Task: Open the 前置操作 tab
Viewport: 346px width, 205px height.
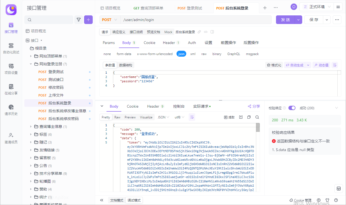Action: point(228,43)
